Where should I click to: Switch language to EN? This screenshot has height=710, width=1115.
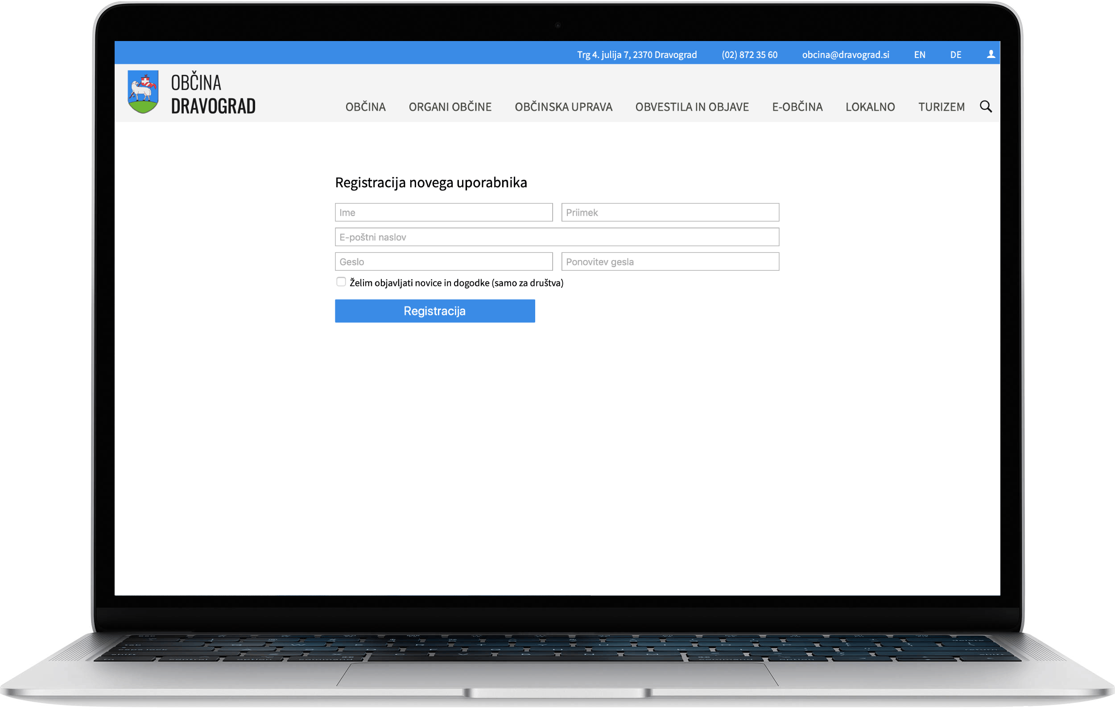[x=920, y=55]
